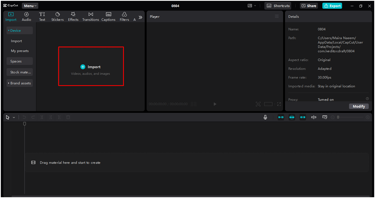Click the Player focus zoom icon
Viewport: 375px width, 198px height.
point(258,104)
